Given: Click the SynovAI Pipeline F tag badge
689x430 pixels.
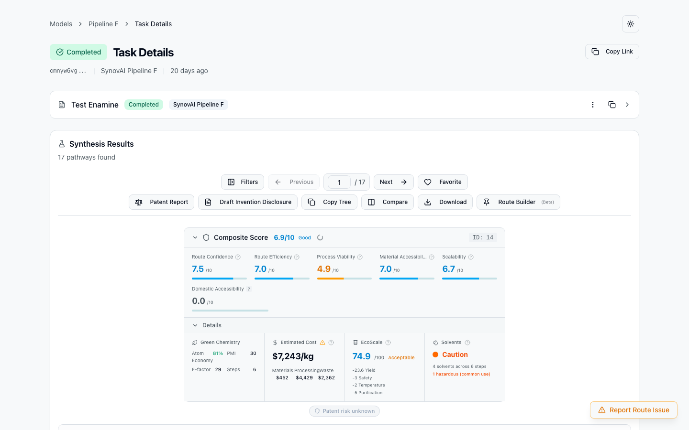Looking at the screenshot, I should coord(199,105).
